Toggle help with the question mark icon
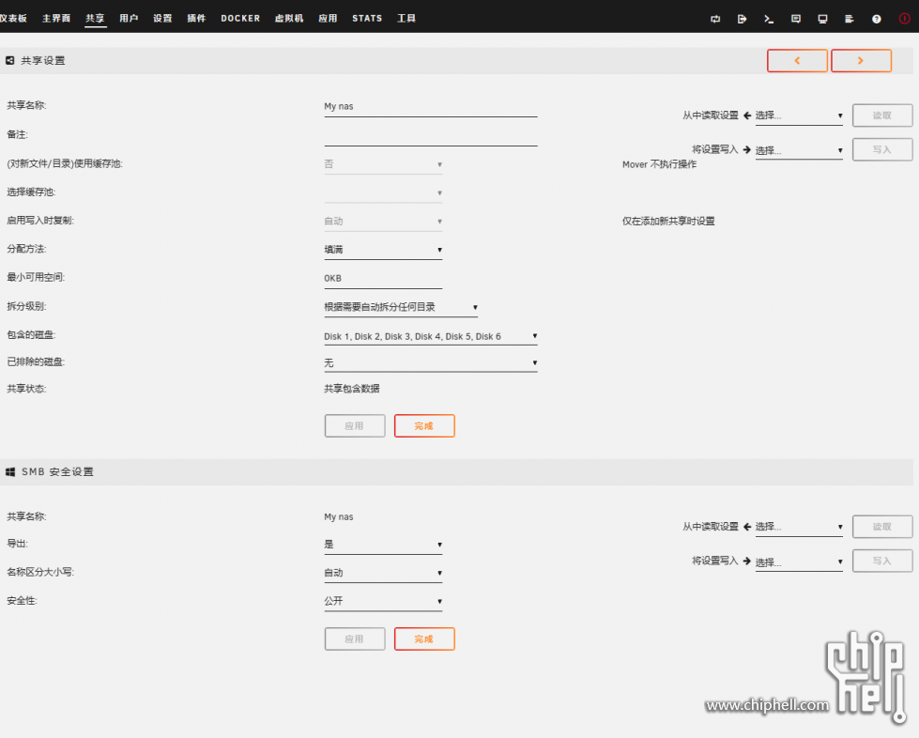 876,19
